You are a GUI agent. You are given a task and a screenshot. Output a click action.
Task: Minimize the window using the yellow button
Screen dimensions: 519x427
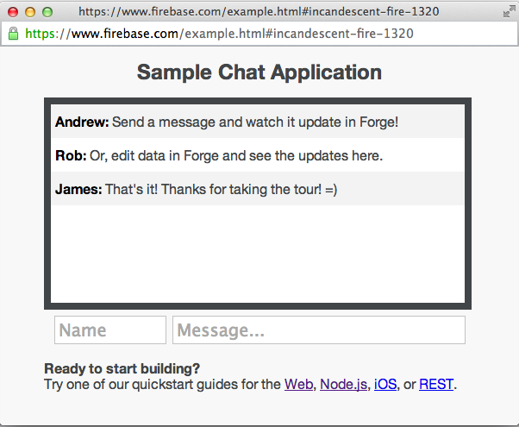pos(29,12)
